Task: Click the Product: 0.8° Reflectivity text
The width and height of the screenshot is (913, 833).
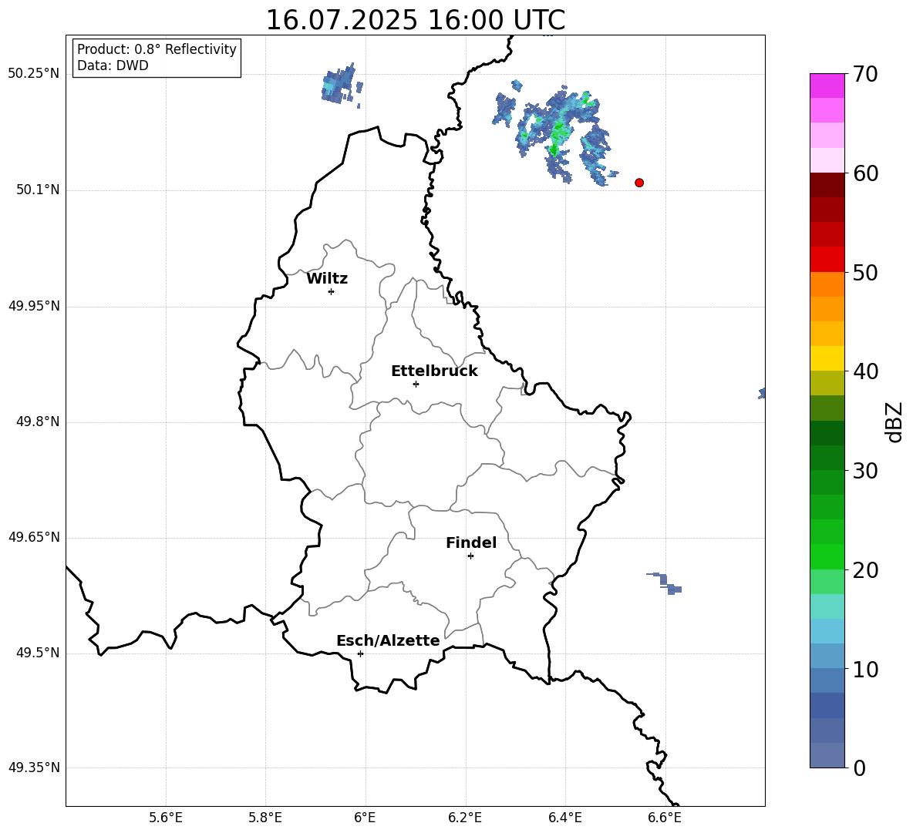Action: coord(157,49)
